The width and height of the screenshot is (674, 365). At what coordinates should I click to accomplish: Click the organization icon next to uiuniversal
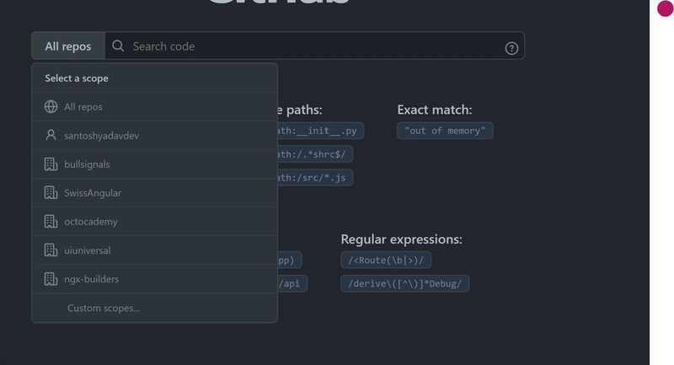tap(51, 250)
